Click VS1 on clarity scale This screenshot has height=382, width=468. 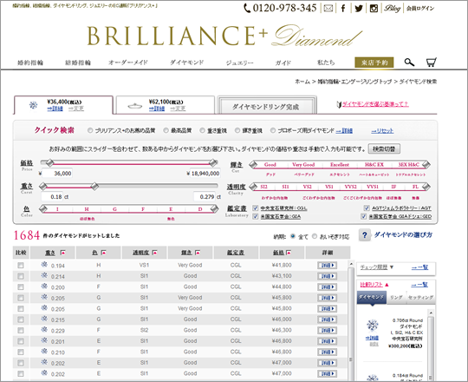(329, 187)
